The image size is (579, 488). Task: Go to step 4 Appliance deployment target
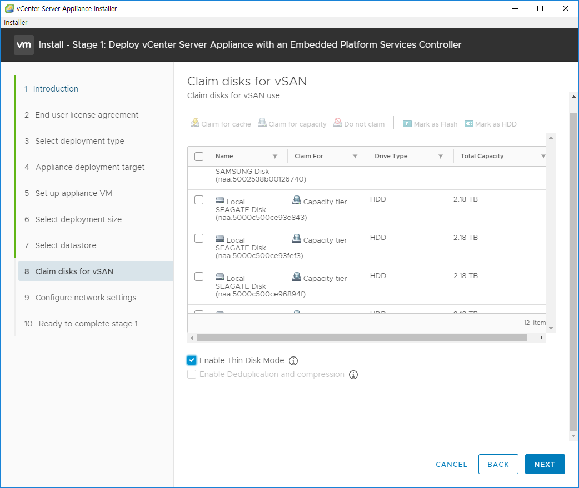point(84,167)
